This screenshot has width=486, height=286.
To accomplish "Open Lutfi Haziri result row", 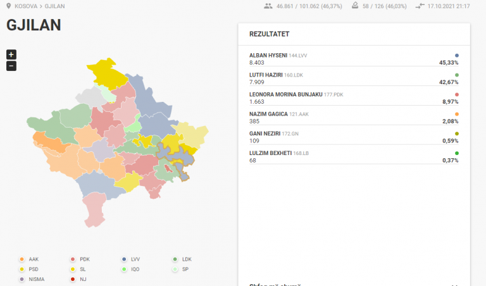I will (x=354, y=78).
